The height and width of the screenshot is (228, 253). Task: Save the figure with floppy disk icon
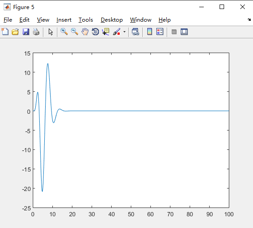[x=26, y=32]
